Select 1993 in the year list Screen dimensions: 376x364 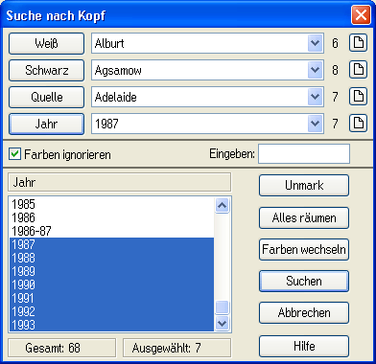coord(111,325)
